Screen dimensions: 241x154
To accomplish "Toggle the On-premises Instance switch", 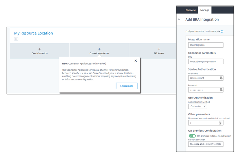I will 192,136.
